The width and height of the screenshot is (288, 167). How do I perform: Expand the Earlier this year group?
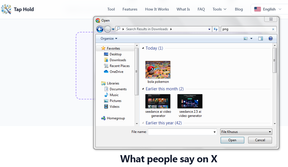click(x=143, y=123)
